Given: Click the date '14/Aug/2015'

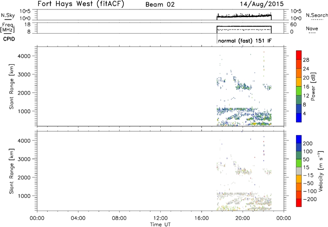Looking at the screenshot, I should 262,4.
